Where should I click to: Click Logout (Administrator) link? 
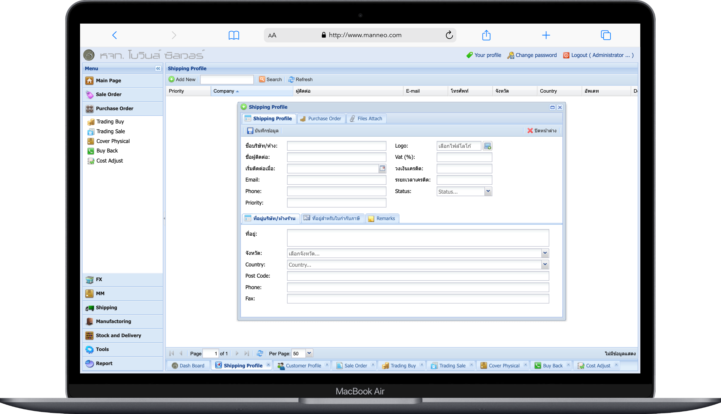tap(599, 55)
